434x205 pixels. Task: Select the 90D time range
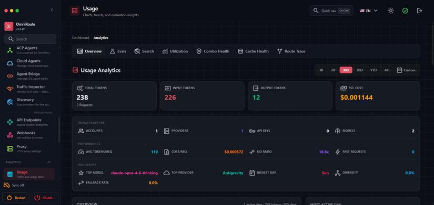359,70
